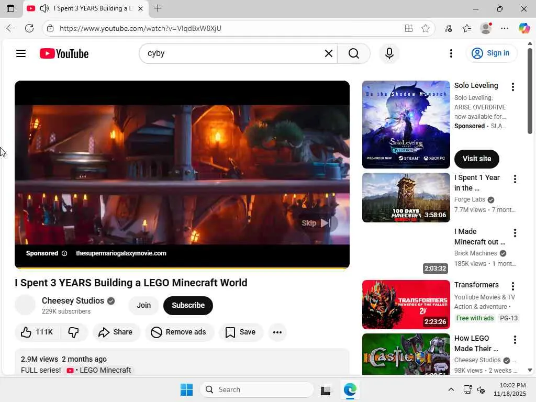Open Task View on taskbar
The width and height of the screenshot is (536, 402).
326,389
